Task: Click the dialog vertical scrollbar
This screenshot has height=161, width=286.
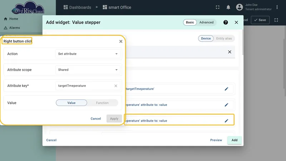Action: pos(243,42)
